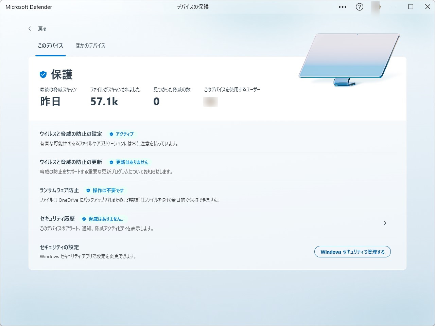This screenshot has width=435, height=326.
Task: Open セキュリティ履歴 via the right chevron
Action: point(385,223)
